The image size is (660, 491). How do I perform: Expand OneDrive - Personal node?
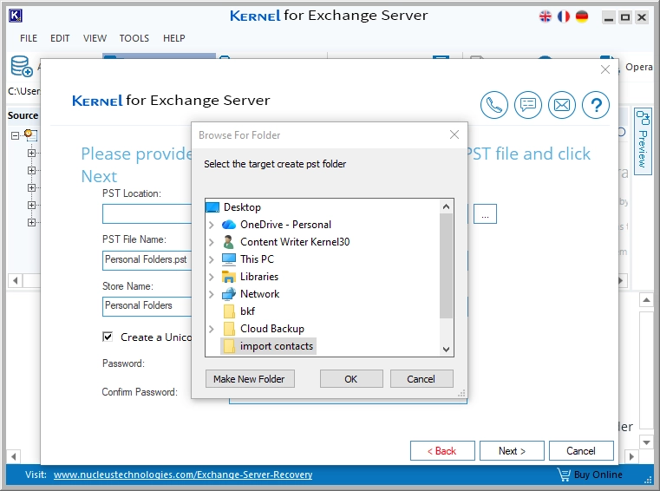point(212,225)
